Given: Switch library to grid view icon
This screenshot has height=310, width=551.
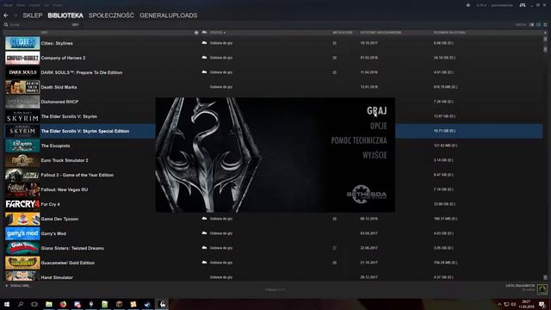Looking at the screenshot, I should pyautogui.click(x=545, y=25).
